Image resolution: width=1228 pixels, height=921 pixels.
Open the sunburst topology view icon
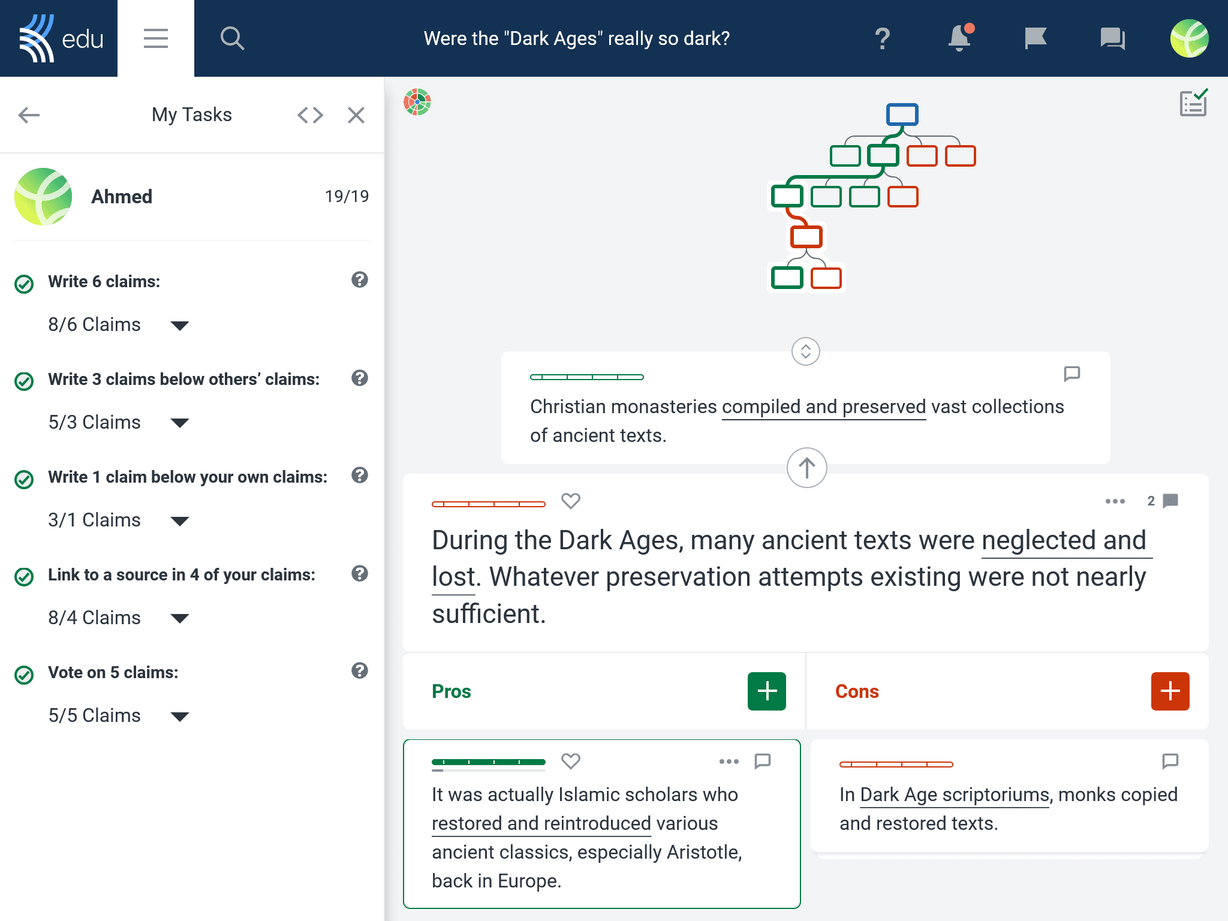coord(417,102)
